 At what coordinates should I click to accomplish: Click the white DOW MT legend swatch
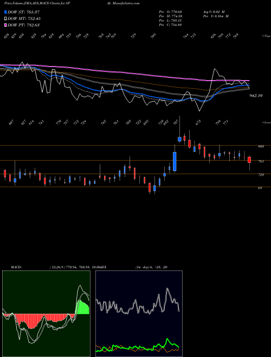[x=6, y=18]
